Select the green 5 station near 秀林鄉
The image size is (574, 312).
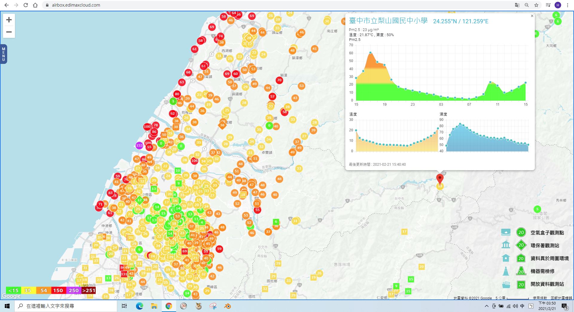537,209
